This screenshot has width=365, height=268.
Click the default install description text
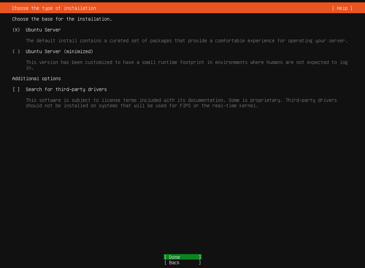coord(186,41)
